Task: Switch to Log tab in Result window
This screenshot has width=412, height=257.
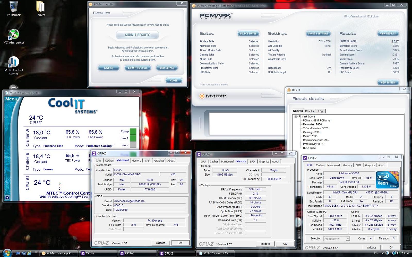Action: coord(320,111)
